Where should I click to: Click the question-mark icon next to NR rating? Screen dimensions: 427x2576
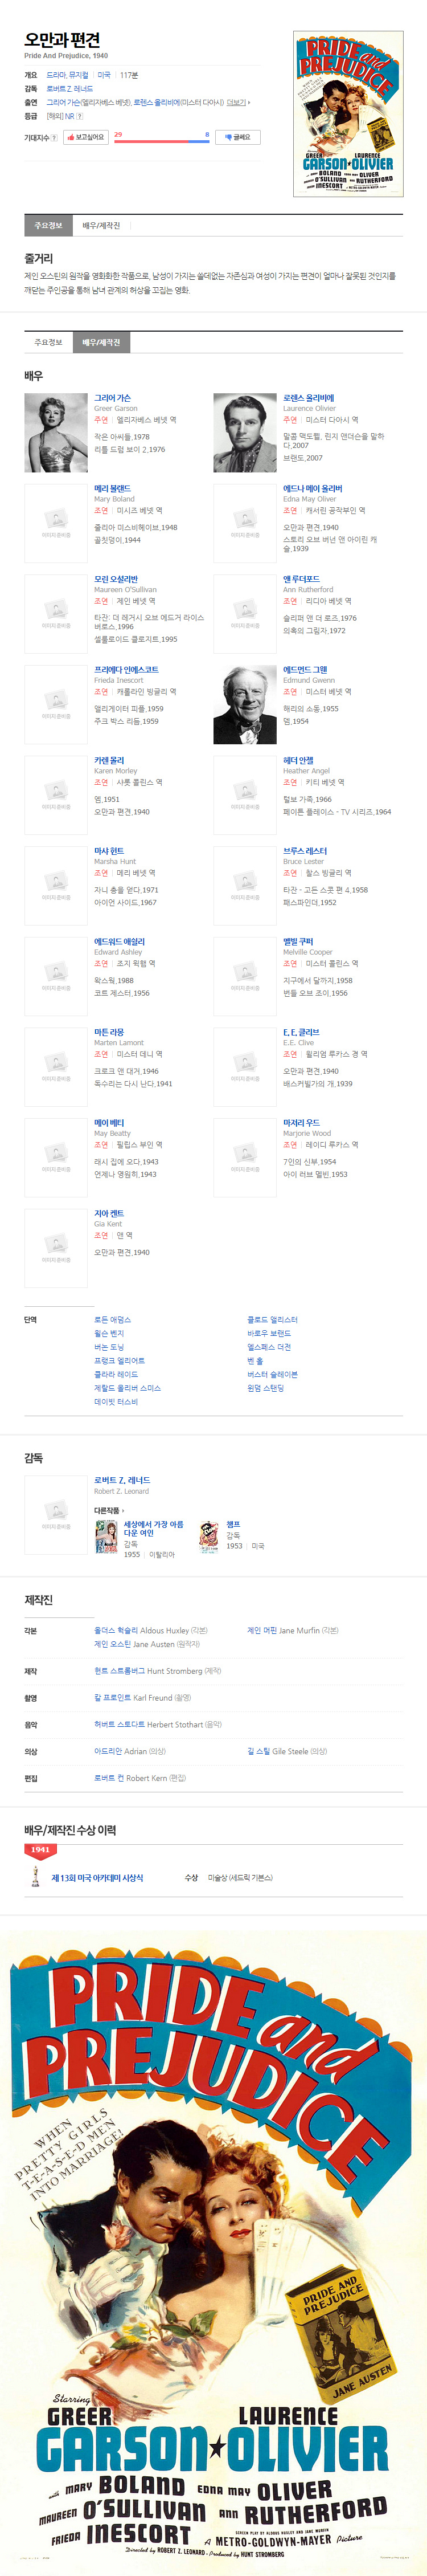click(80, 116)
